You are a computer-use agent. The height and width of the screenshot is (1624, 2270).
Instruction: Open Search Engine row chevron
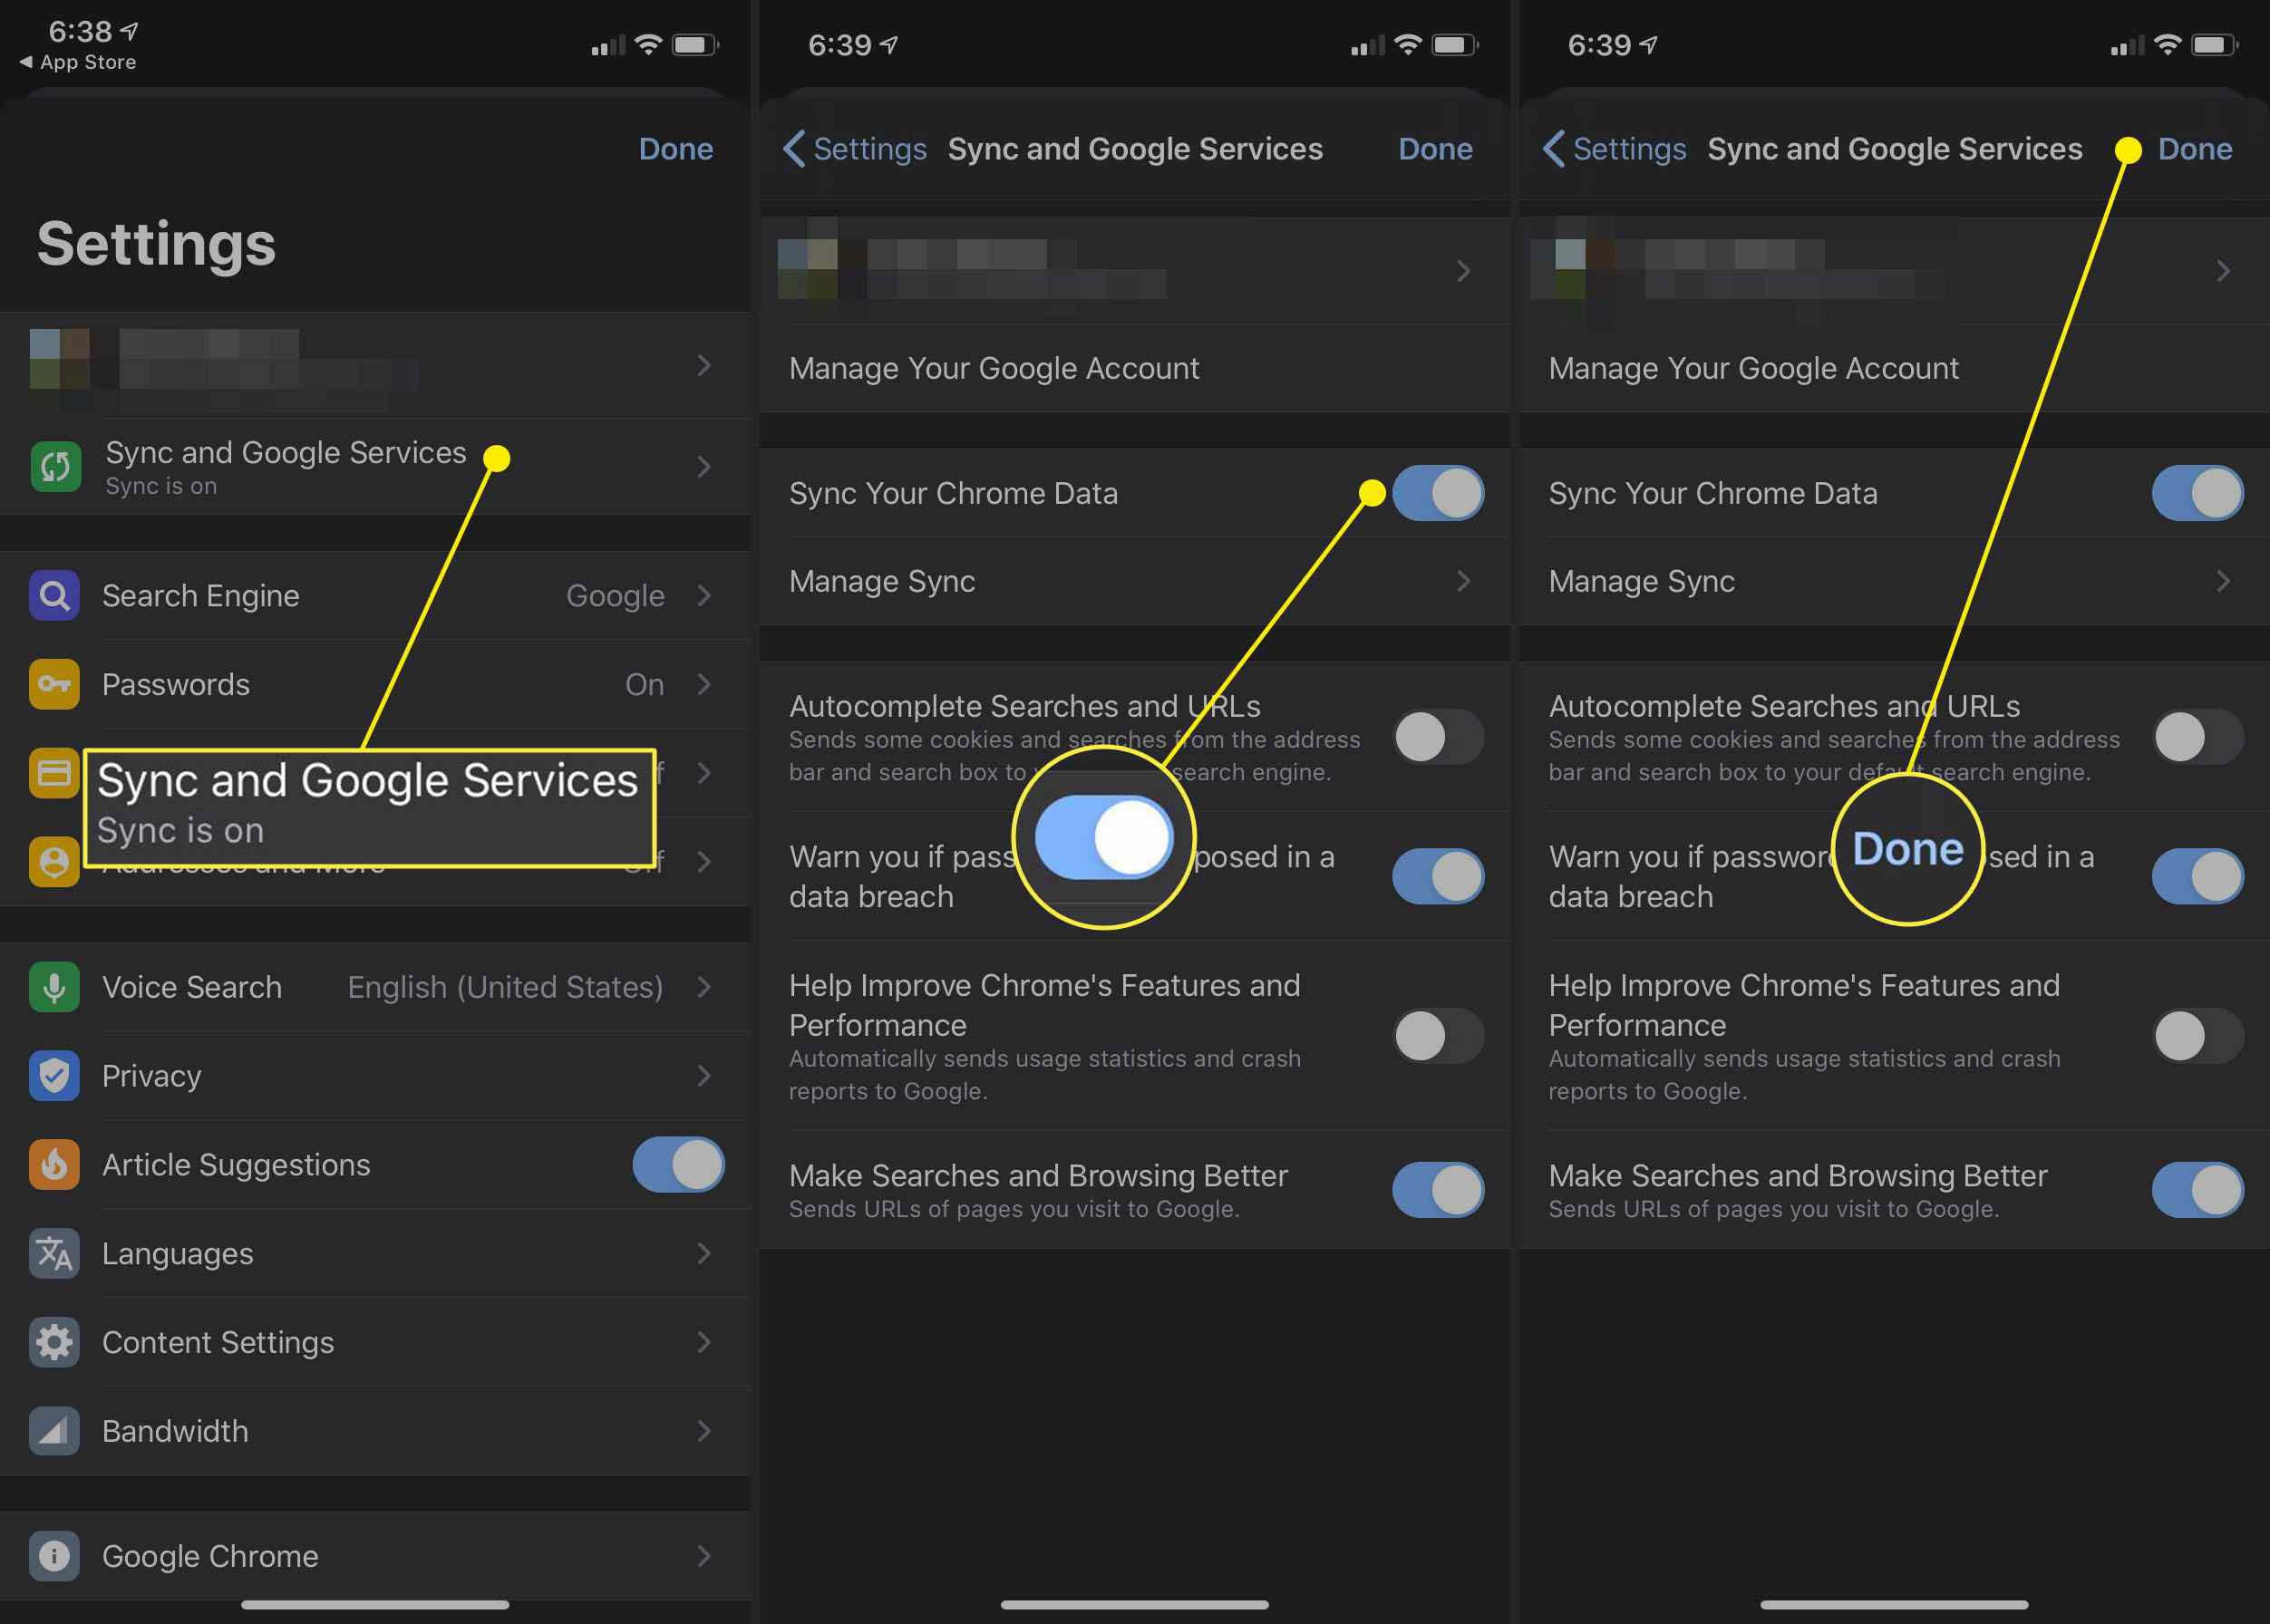pos(704,596)
